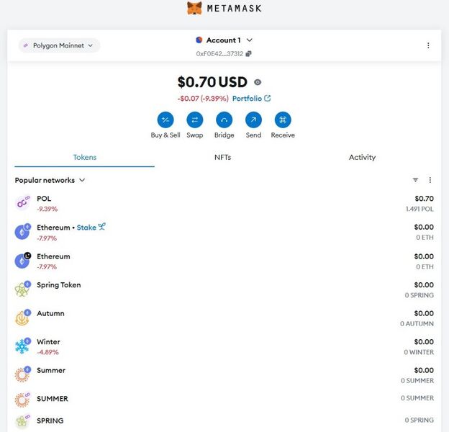Expand the Account 1 selector
Image resolution: width=449 pixels, height=432 pixels.
coord(224,40)
